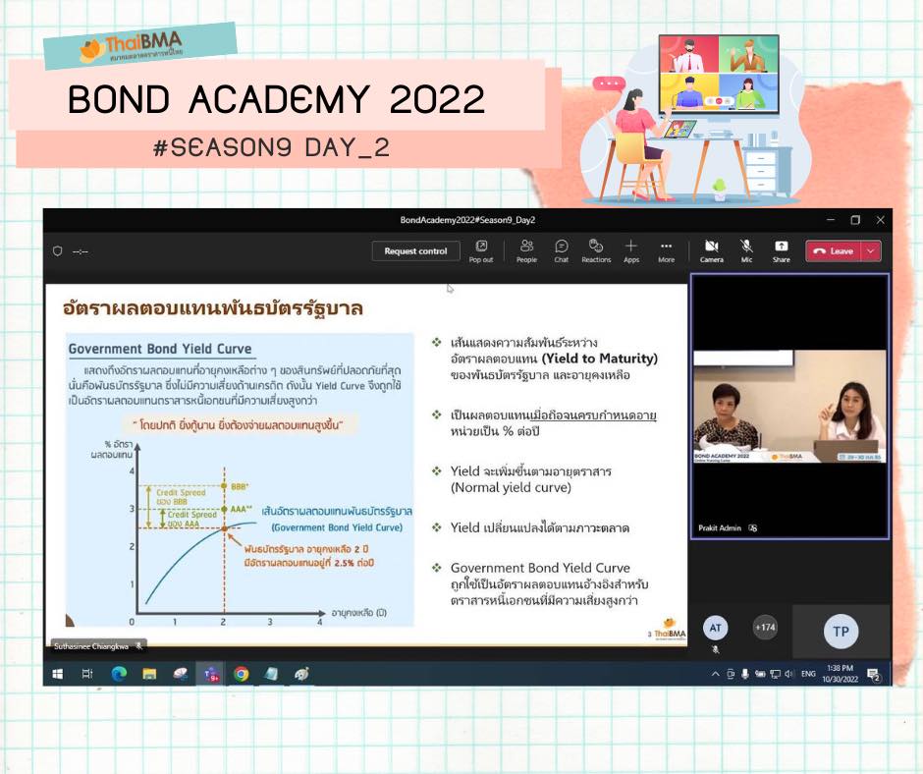This screenshot has height=774, width=923.
Task: Show the People participants panel
Action: [x=526, y=250]
